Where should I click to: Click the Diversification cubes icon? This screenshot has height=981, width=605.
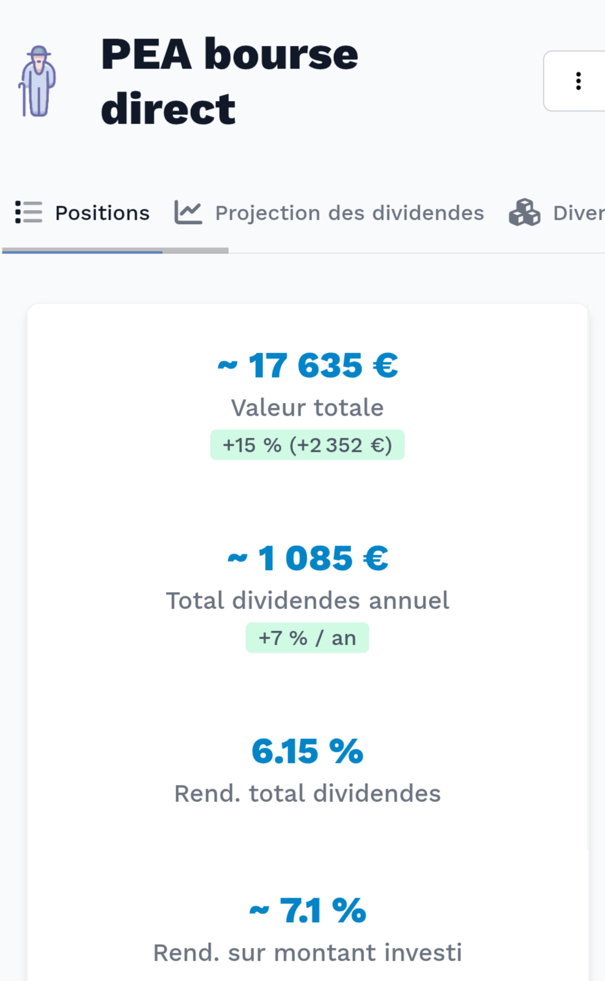point(524,212)
